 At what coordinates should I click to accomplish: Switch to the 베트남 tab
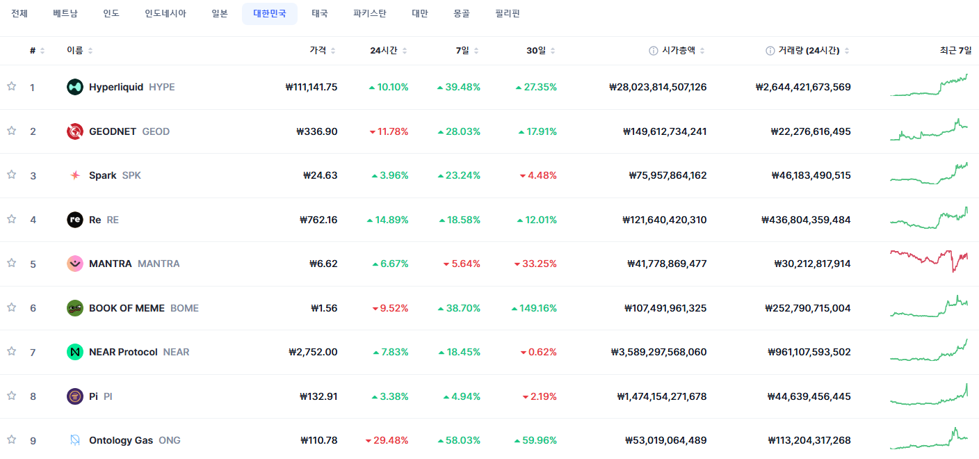(65, 14)
